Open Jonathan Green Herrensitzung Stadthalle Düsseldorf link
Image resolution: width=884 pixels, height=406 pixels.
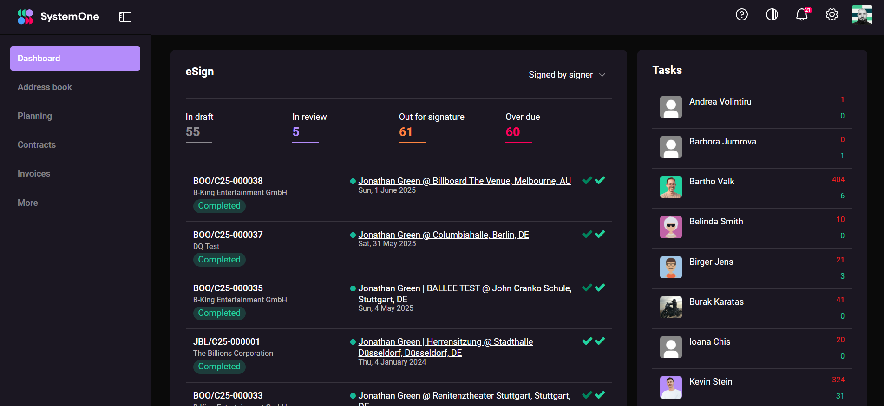pos(445,347)
